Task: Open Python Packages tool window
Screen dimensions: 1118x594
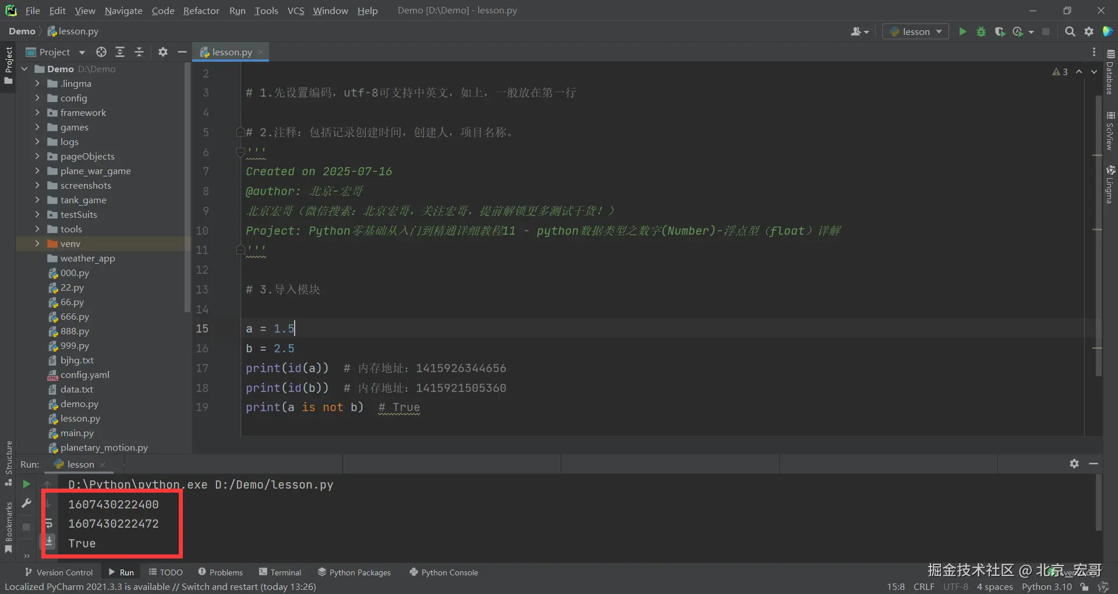Action: coord(354,572)
